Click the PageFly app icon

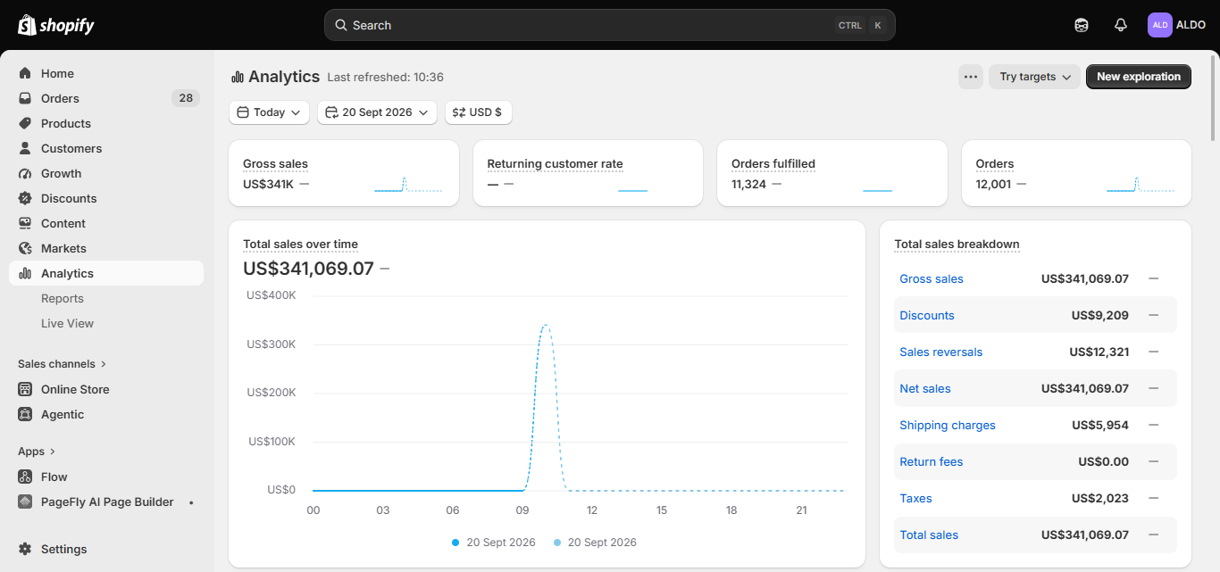tap(25, 502)
